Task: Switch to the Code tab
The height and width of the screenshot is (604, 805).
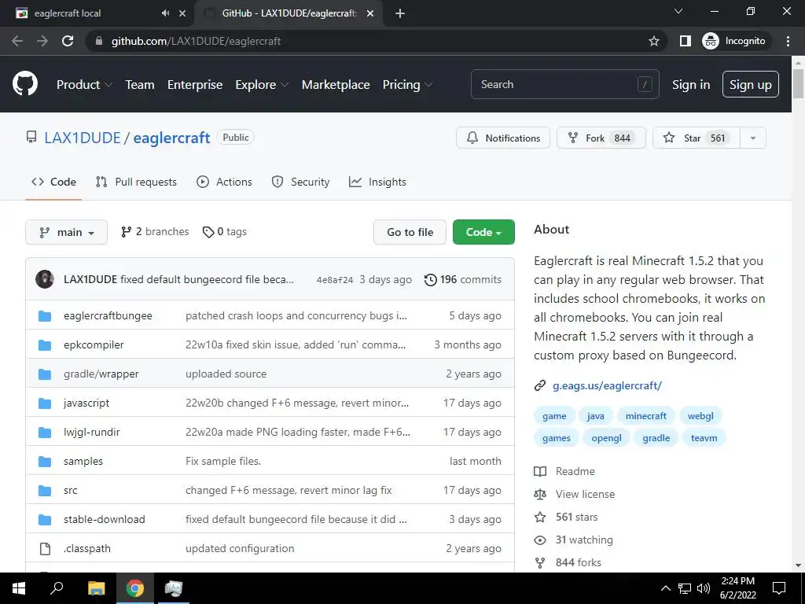Action: click(x=54, y=182)
